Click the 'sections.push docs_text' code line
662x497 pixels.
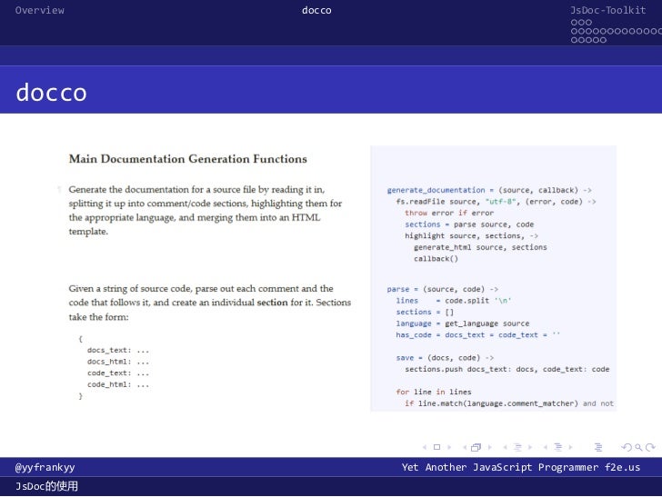point(507,369)
